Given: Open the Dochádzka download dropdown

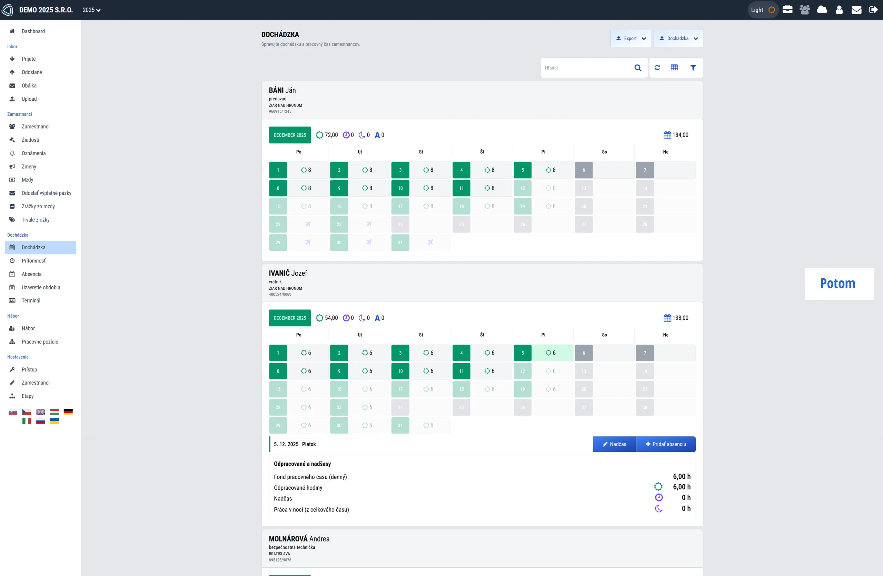Looking at the screenshot, I should tap(678, 39).
